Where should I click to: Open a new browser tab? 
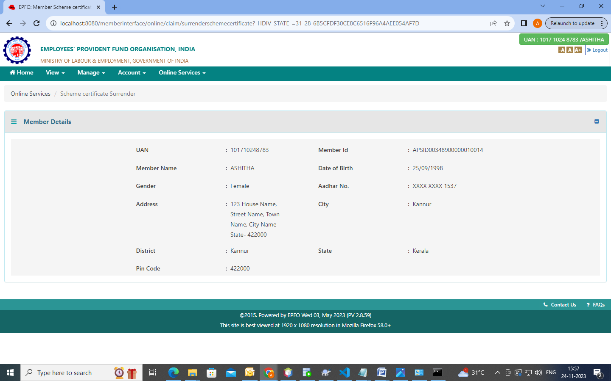115,7
